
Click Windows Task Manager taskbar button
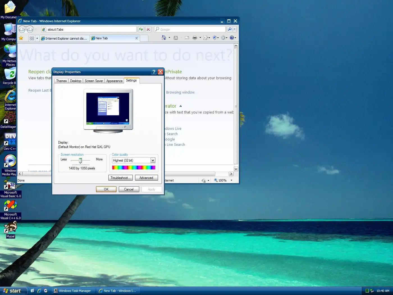click(73, 291)
